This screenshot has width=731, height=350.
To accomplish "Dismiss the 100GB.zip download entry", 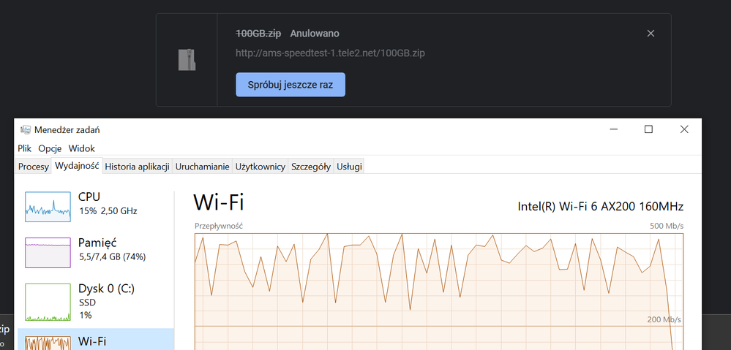I will pyautogui.click(x=651, y=34).
